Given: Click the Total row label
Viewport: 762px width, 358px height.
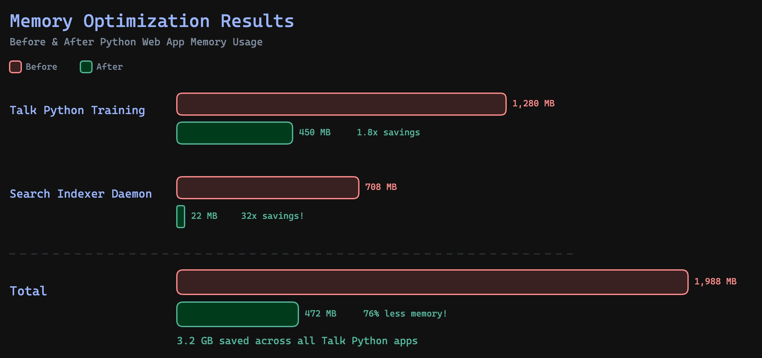Looking at the screenshot, I should click(28, 291).
